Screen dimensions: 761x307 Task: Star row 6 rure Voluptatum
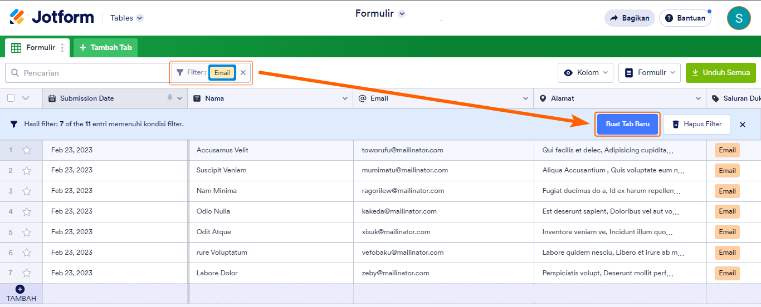click(x=26, y=252)
